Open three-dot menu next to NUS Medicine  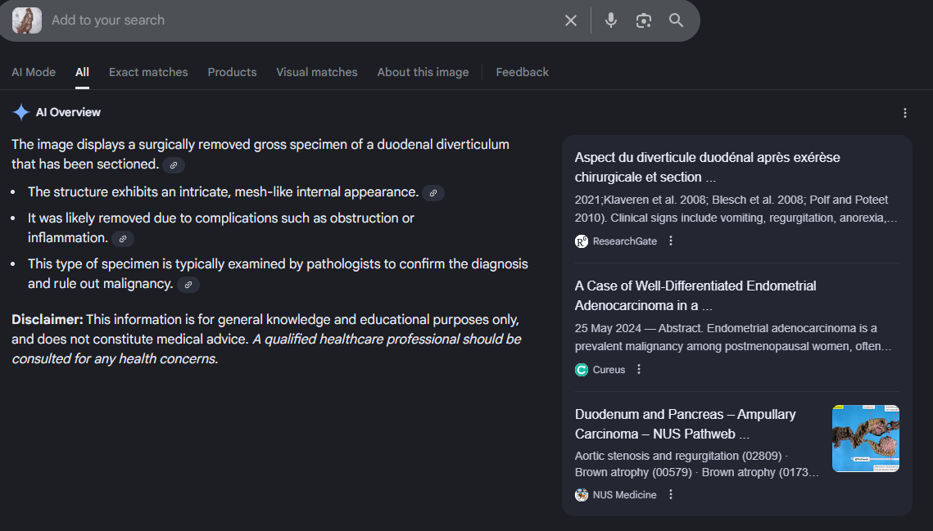coord(671,494)
